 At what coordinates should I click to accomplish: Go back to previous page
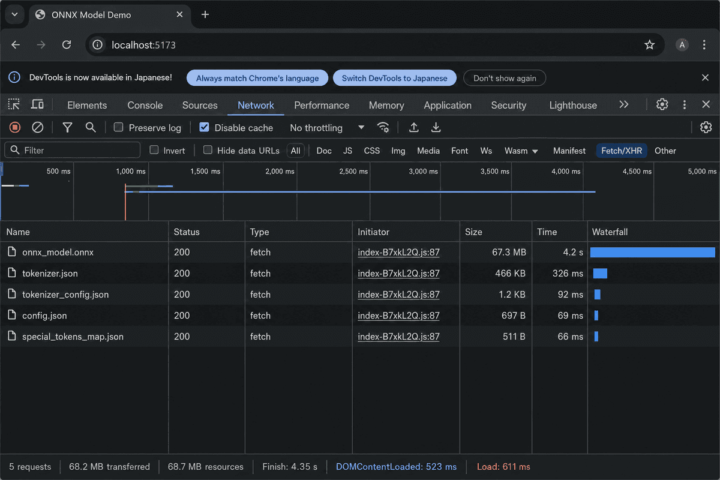pyautogui.click(x=16, y=45)
